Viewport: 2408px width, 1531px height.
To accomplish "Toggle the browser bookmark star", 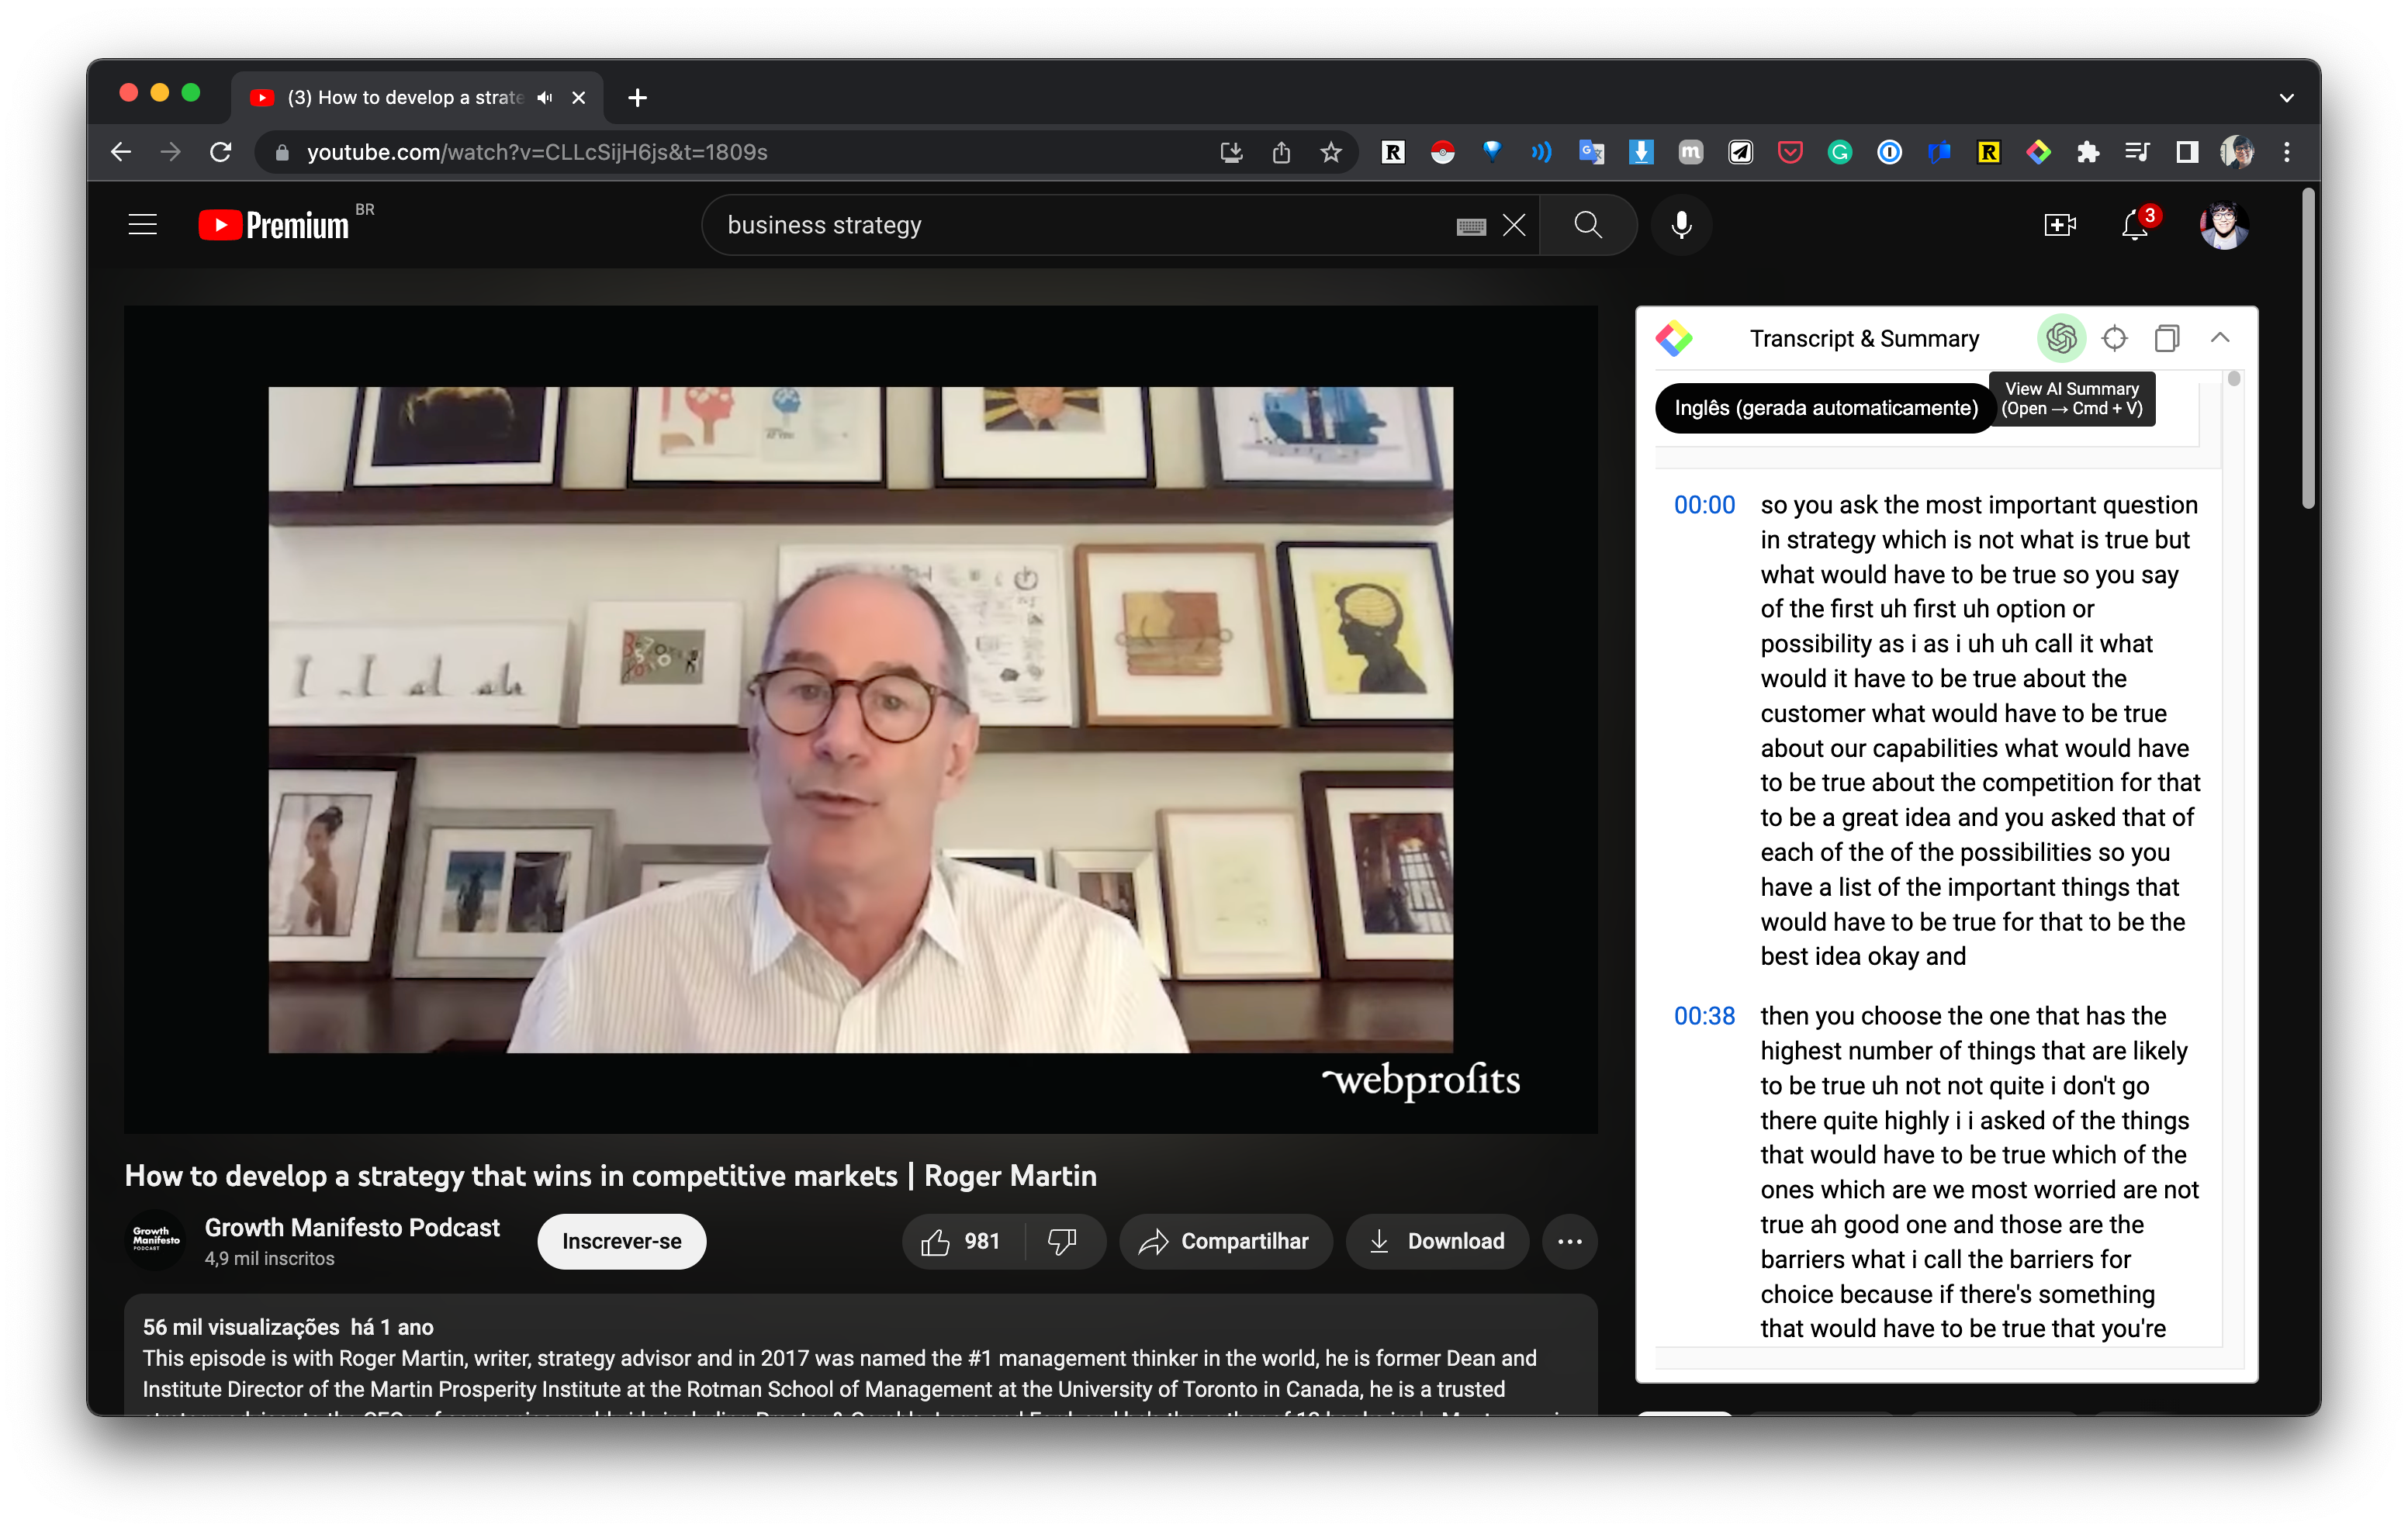I will click(x=1330, y=152).
